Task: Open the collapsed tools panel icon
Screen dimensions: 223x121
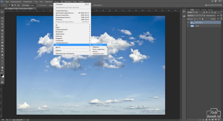Action: click(x=184, y=11)
